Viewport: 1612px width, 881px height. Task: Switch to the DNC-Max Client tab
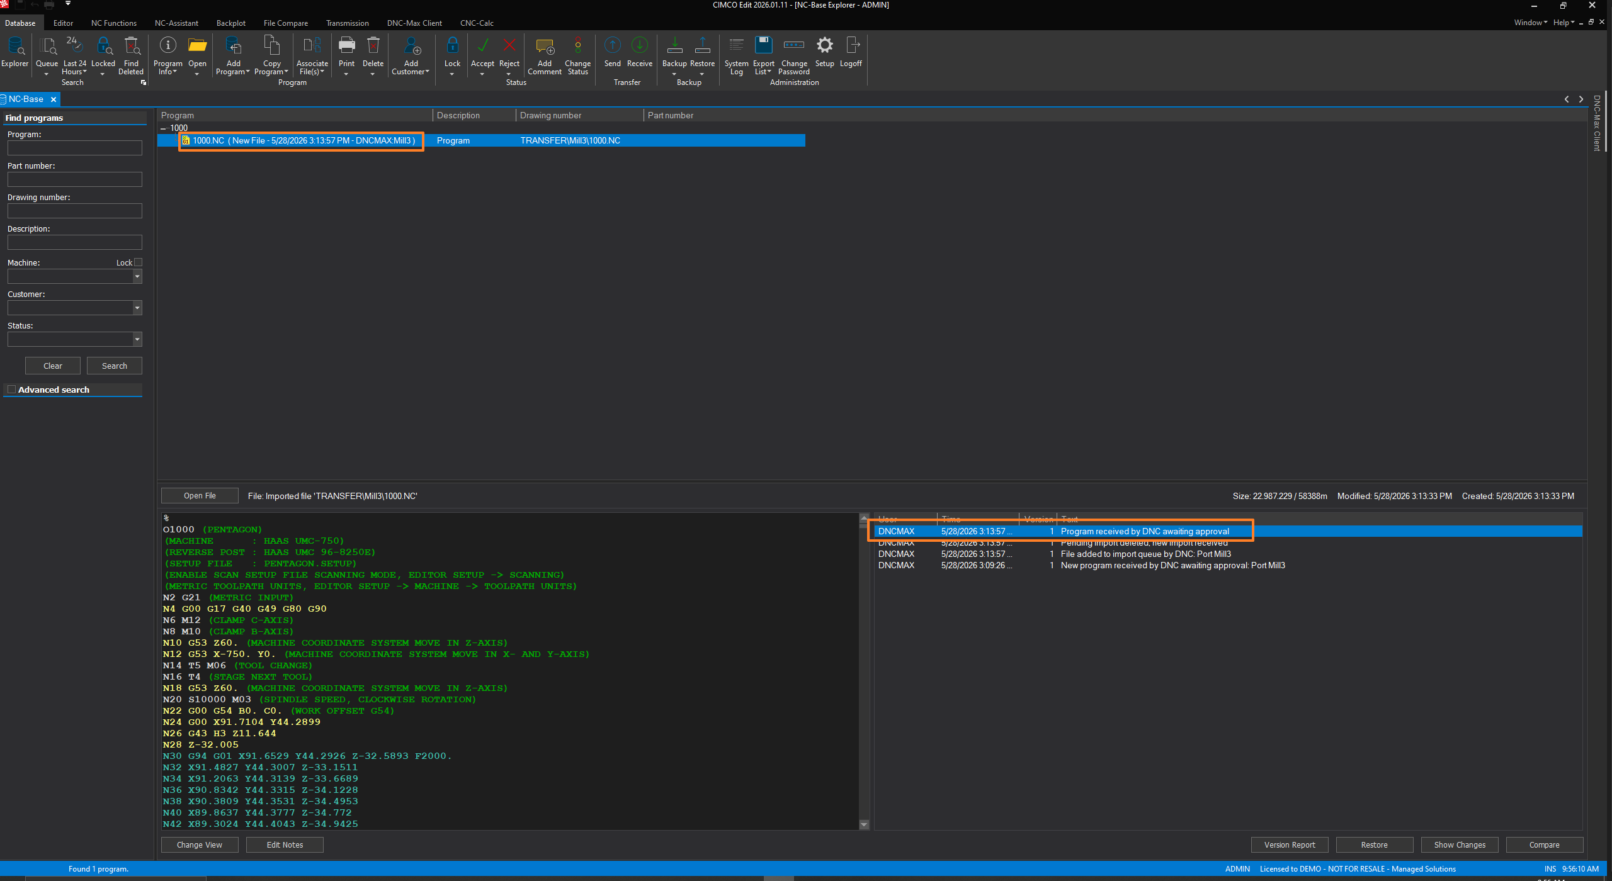click(414, 23)
